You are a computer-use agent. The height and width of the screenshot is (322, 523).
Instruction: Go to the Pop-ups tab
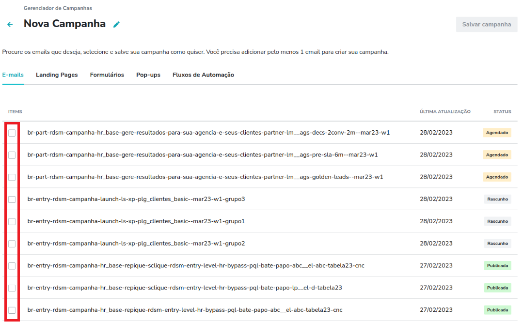point(148,75)
